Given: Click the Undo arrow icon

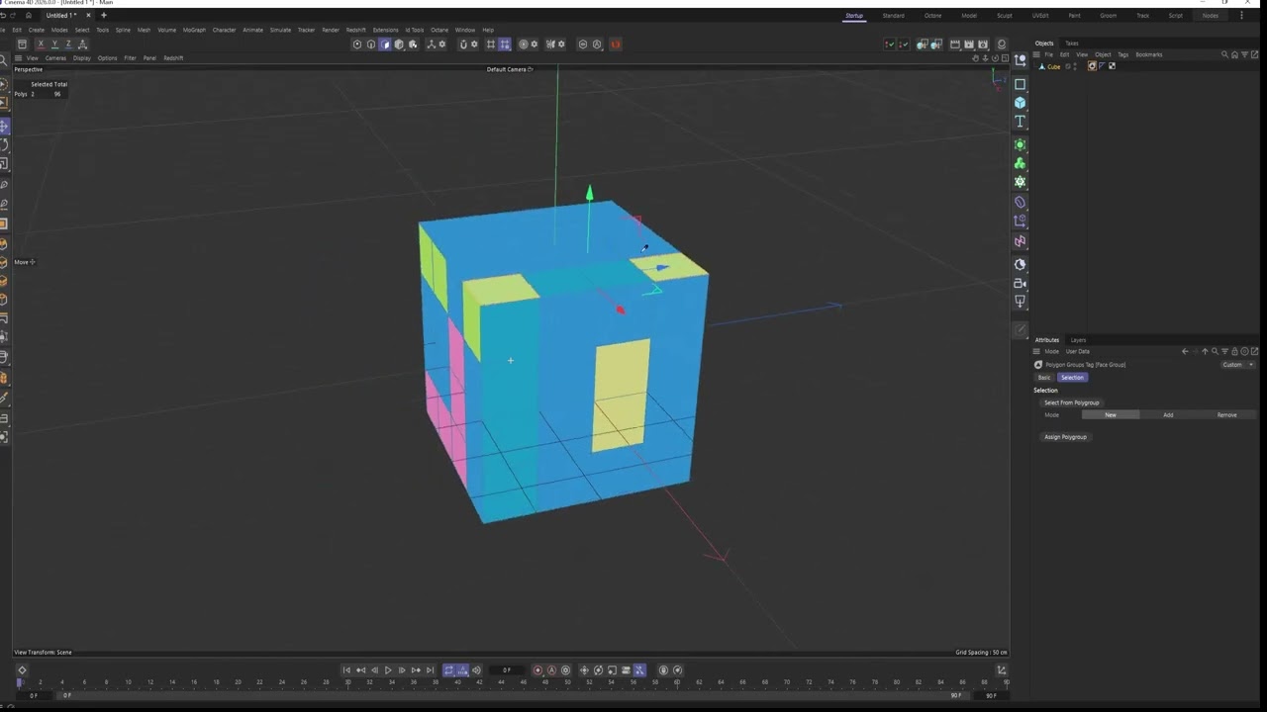Looking at the screenshot, I should (3, 16).
